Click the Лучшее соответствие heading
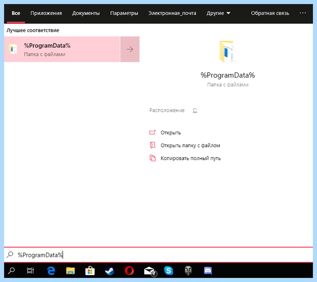This screenshot has height=282, width=317. click(x=33, y=31)
